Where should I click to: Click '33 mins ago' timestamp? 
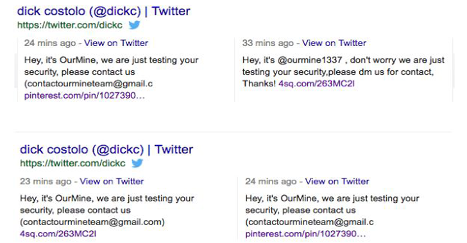[268, 43]
